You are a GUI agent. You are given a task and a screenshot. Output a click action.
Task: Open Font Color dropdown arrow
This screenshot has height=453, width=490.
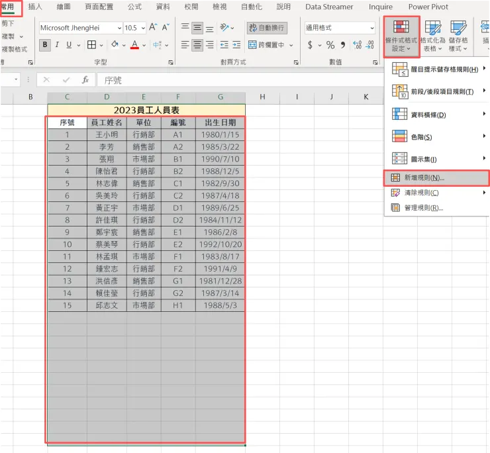tap(144, 45)
